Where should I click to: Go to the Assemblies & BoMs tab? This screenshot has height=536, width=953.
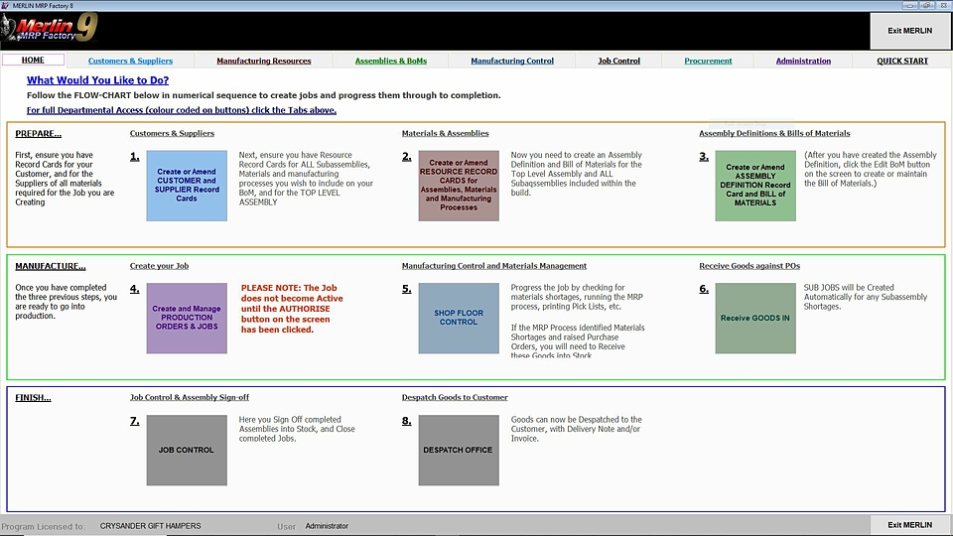391,61
